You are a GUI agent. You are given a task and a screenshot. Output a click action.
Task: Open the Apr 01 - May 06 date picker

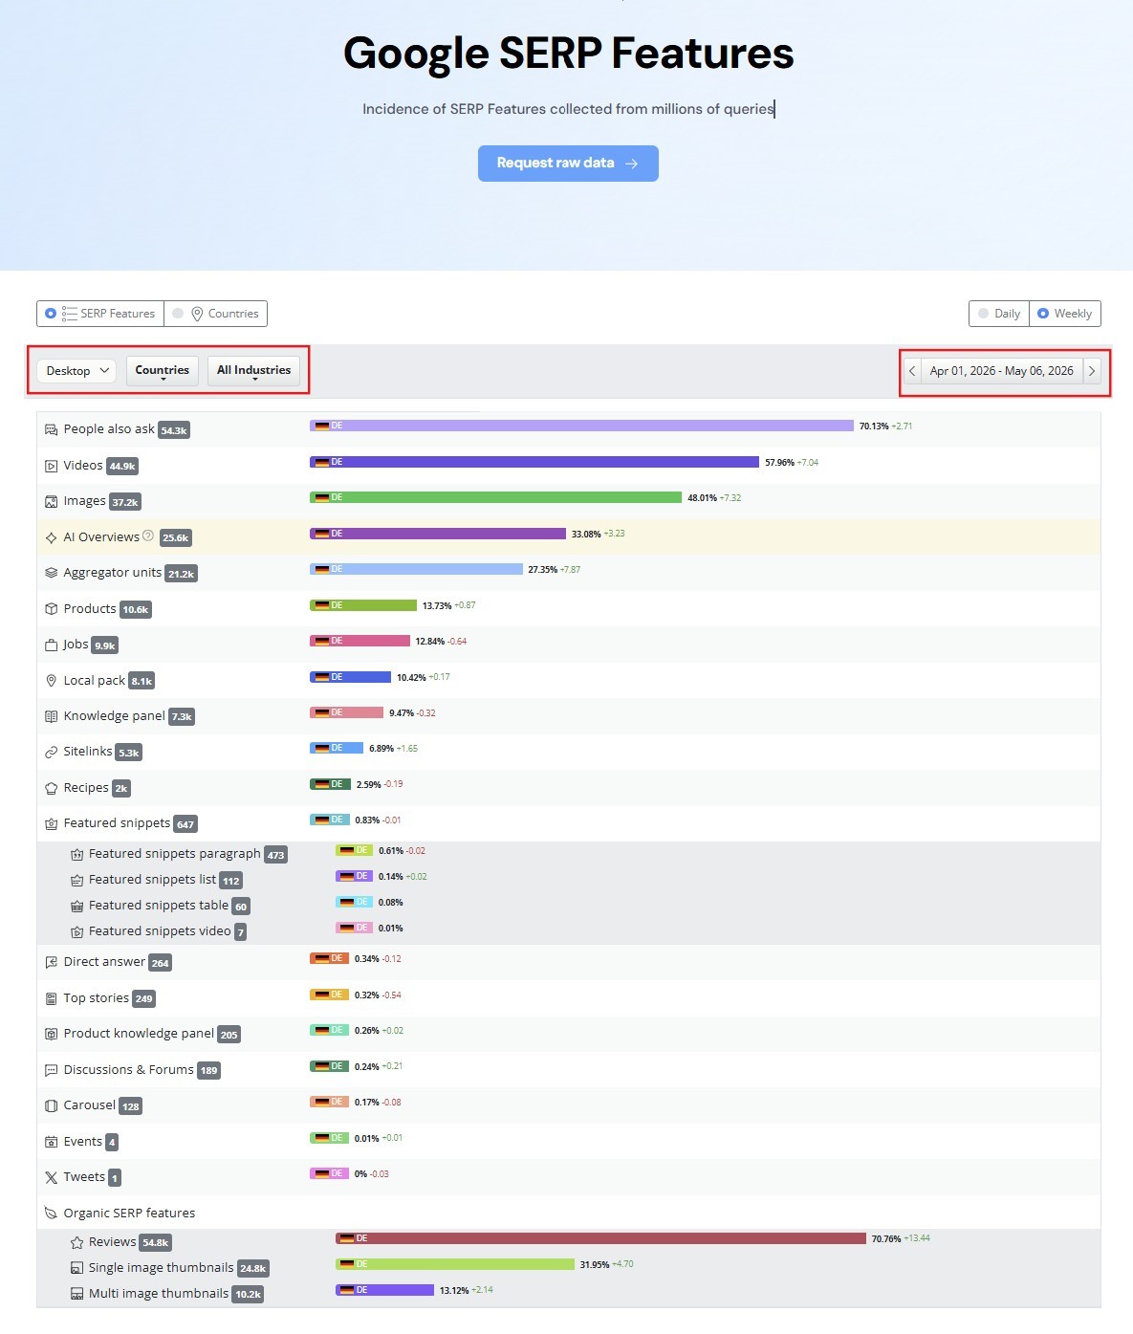[1002, 371]
